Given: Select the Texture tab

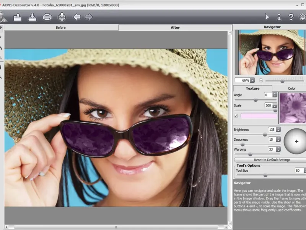Looking at the screenshot, I should point(252,89).
